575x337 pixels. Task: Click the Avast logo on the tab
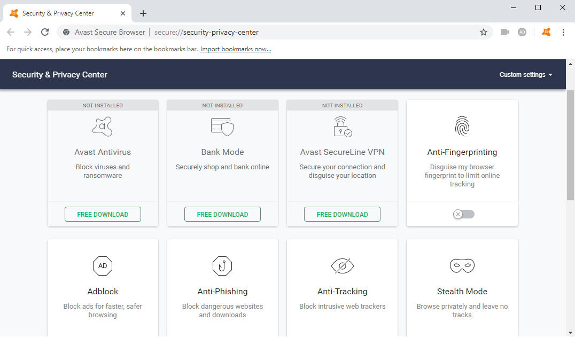pyautogui.click(x=14, y=13)
